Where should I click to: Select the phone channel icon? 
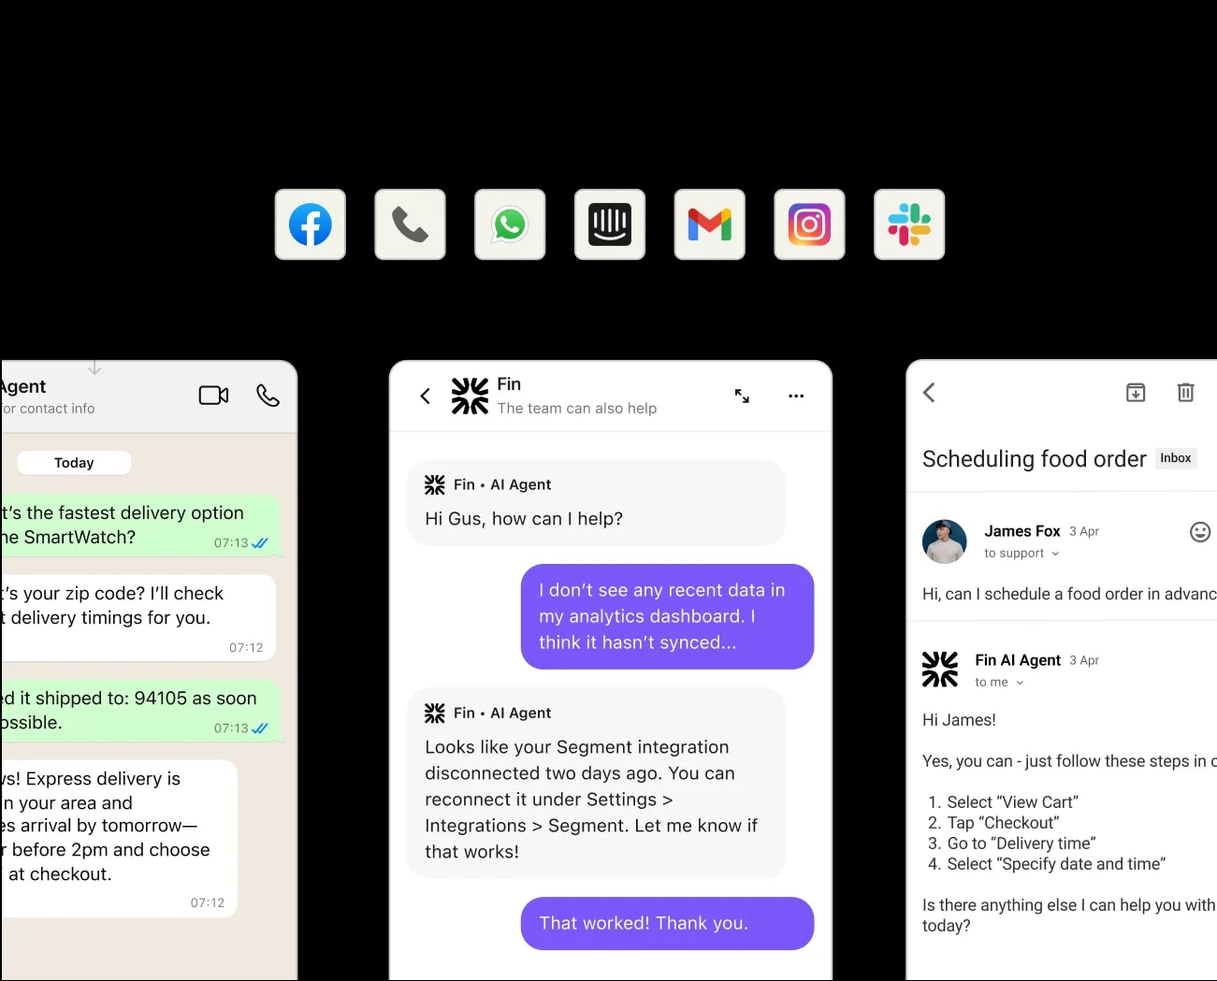pos(410,224)
